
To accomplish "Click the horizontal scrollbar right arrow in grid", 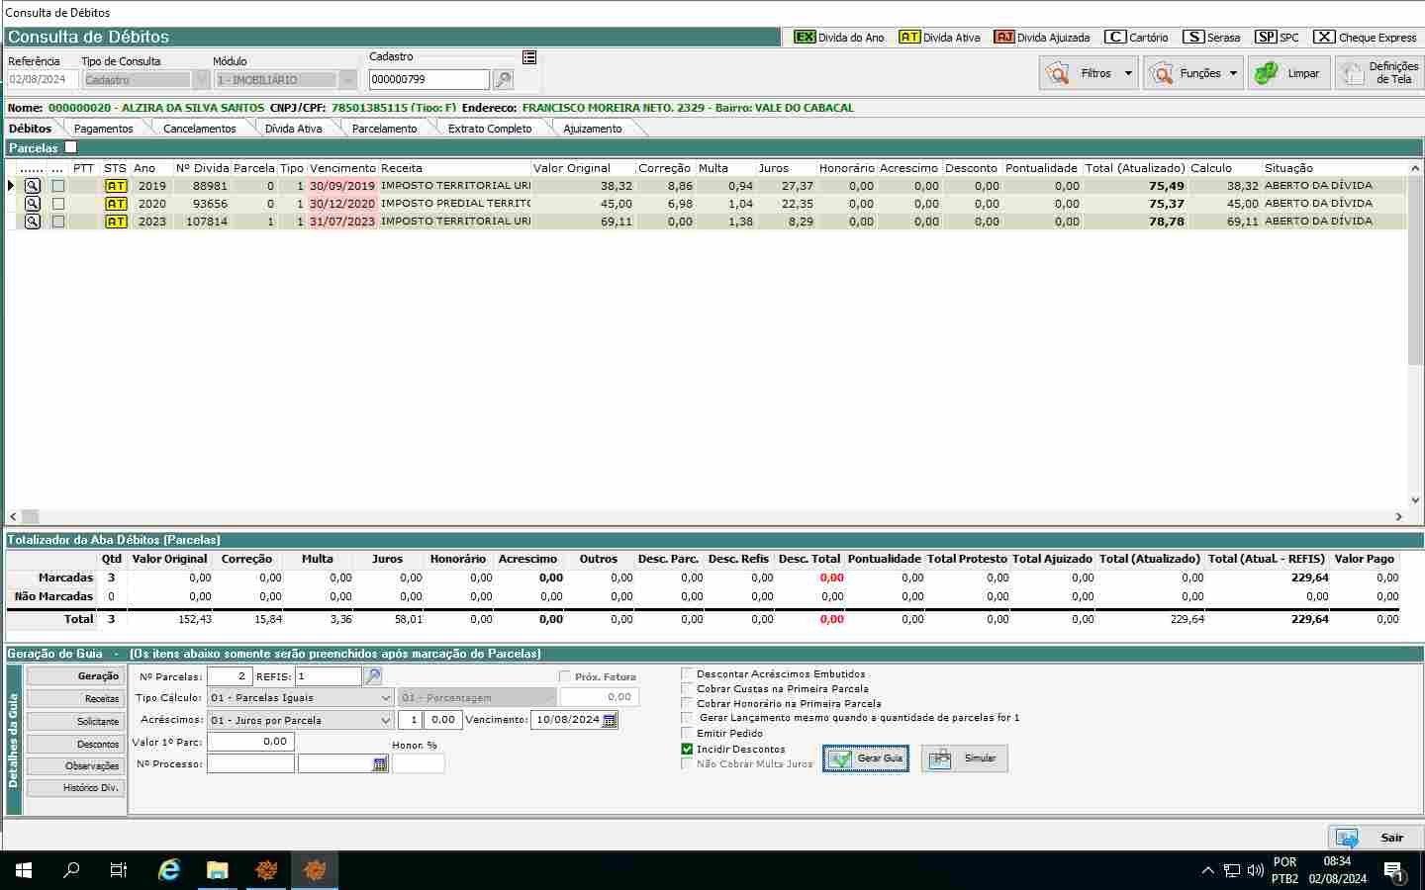I will (1399, 516).
